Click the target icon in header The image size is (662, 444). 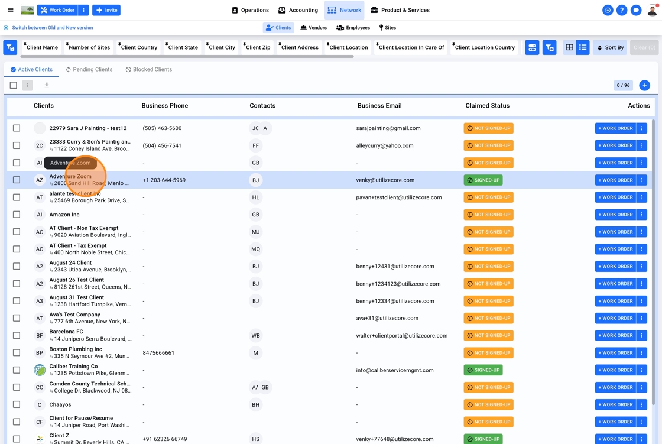click(x=608, y=10)
